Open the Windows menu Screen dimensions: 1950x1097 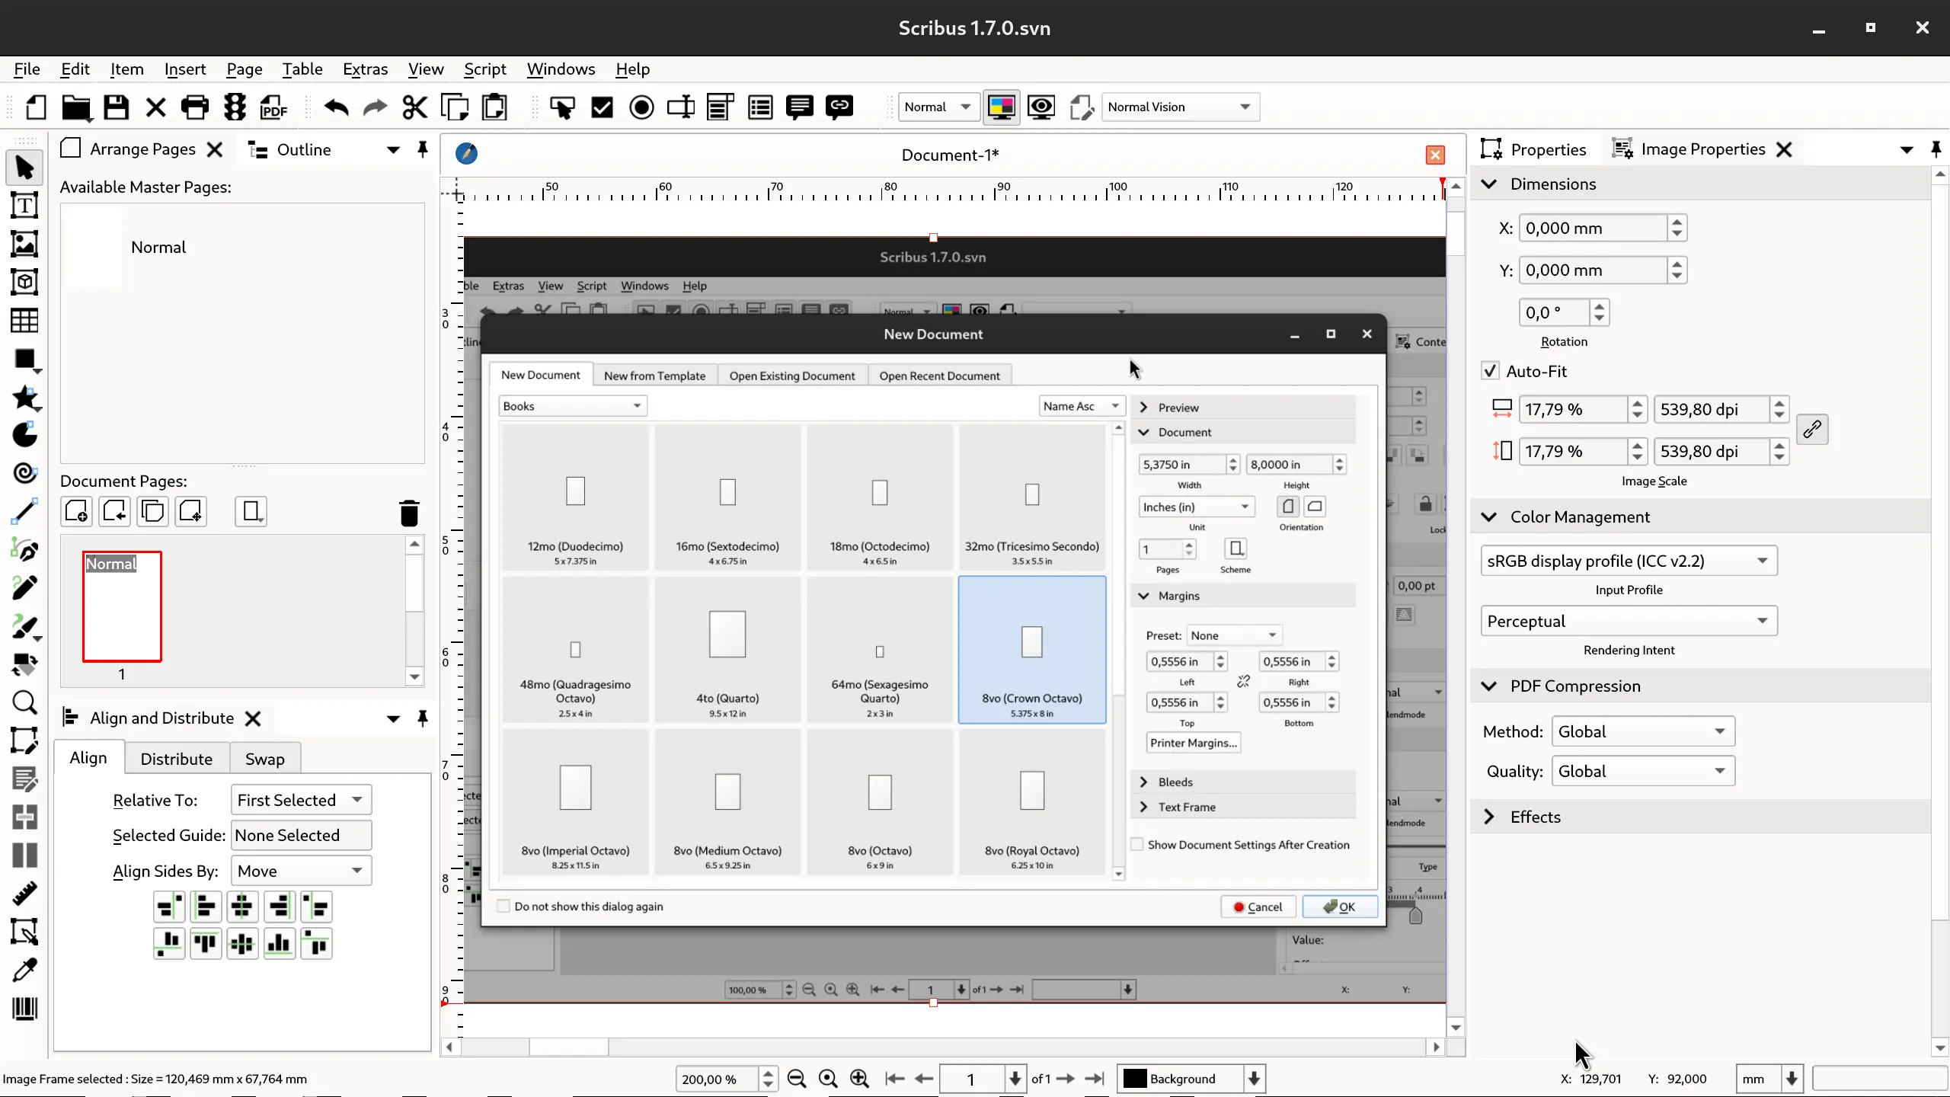click(561, 69)
